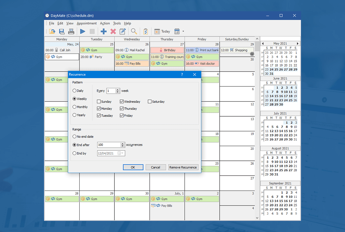This screenshot has width=345, height=232.
Task: Check the Saturday checkbox
Action: tap(150, 102)
